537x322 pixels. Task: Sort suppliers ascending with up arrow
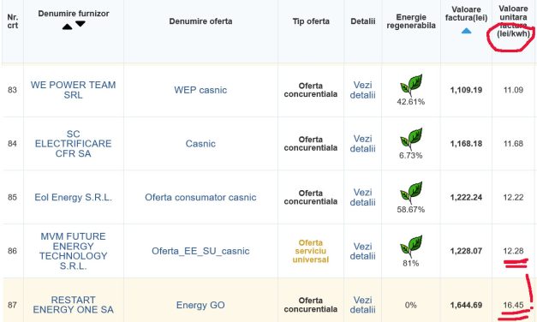67,27
